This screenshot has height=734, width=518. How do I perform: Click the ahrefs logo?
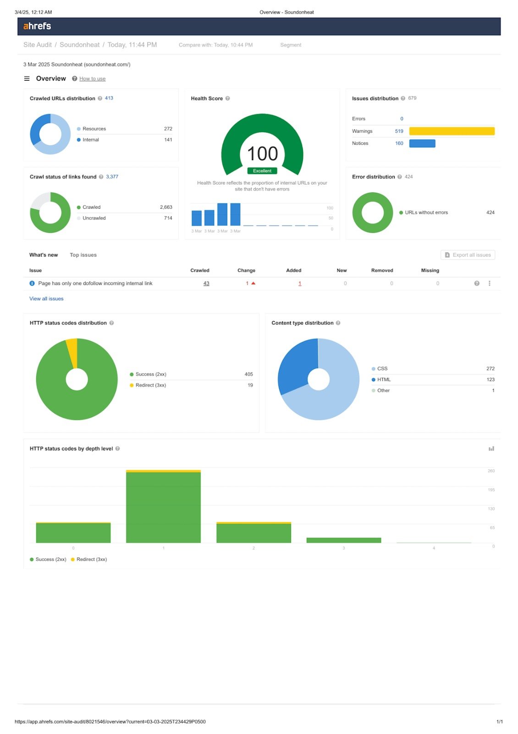(37, 26)
